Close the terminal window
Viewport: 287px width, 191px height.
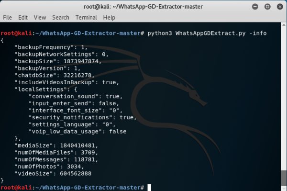point(280,7)
